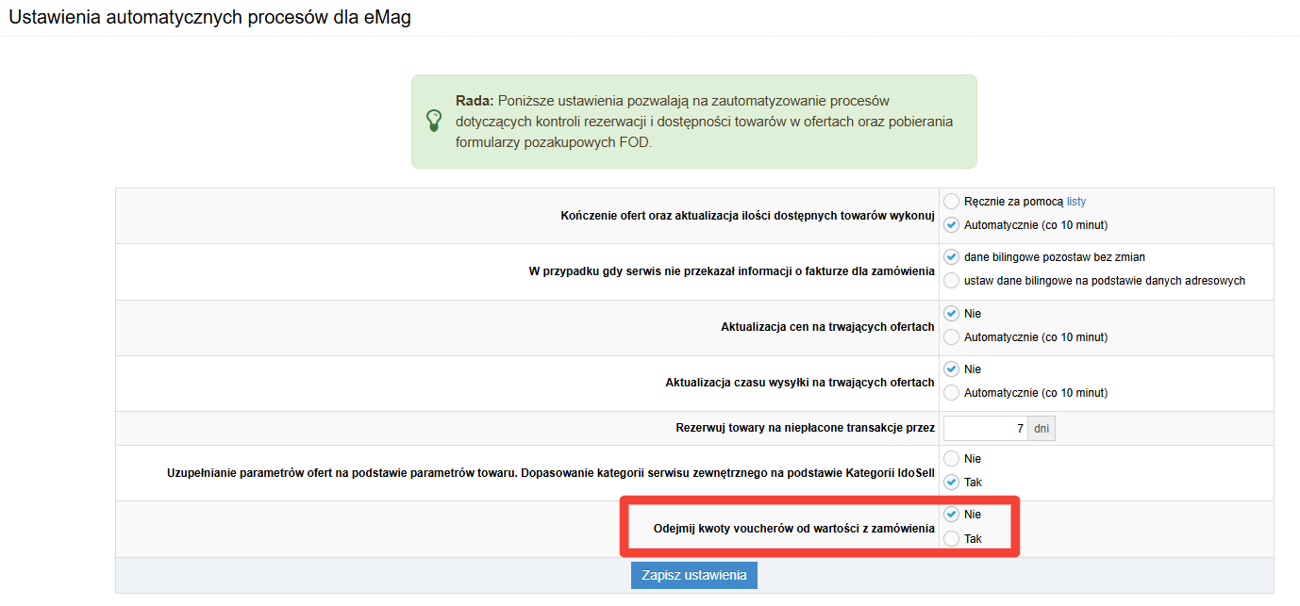Select "Nie" for shipping time updates
This screenshot has height=606, width=1300.
951,369
